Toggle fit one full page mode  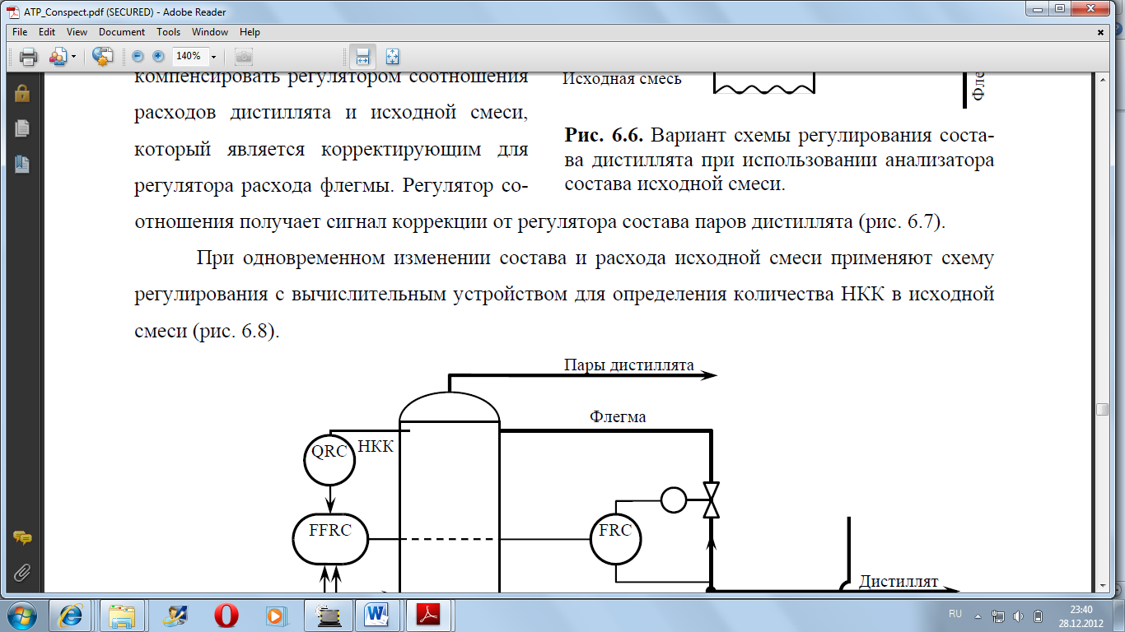pyautogui.click(x=392, y=56)
